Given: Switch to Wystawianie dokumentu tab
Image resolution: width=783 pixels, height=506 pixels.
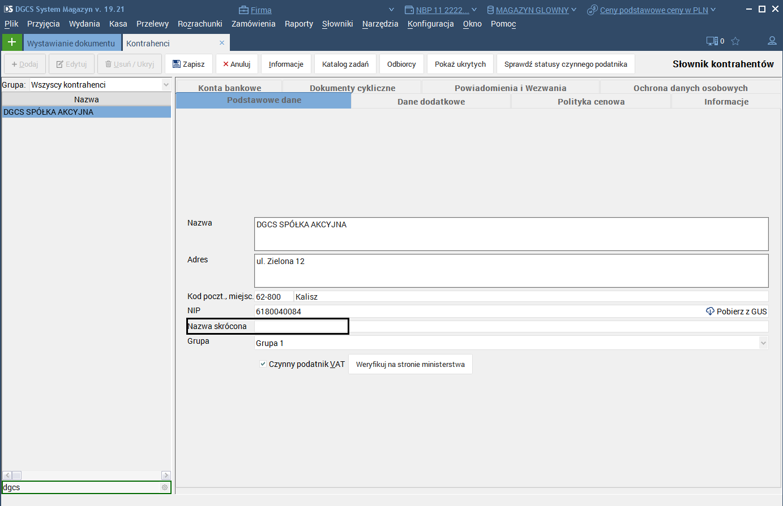Looking at the screenshot, I should [72, 43].
